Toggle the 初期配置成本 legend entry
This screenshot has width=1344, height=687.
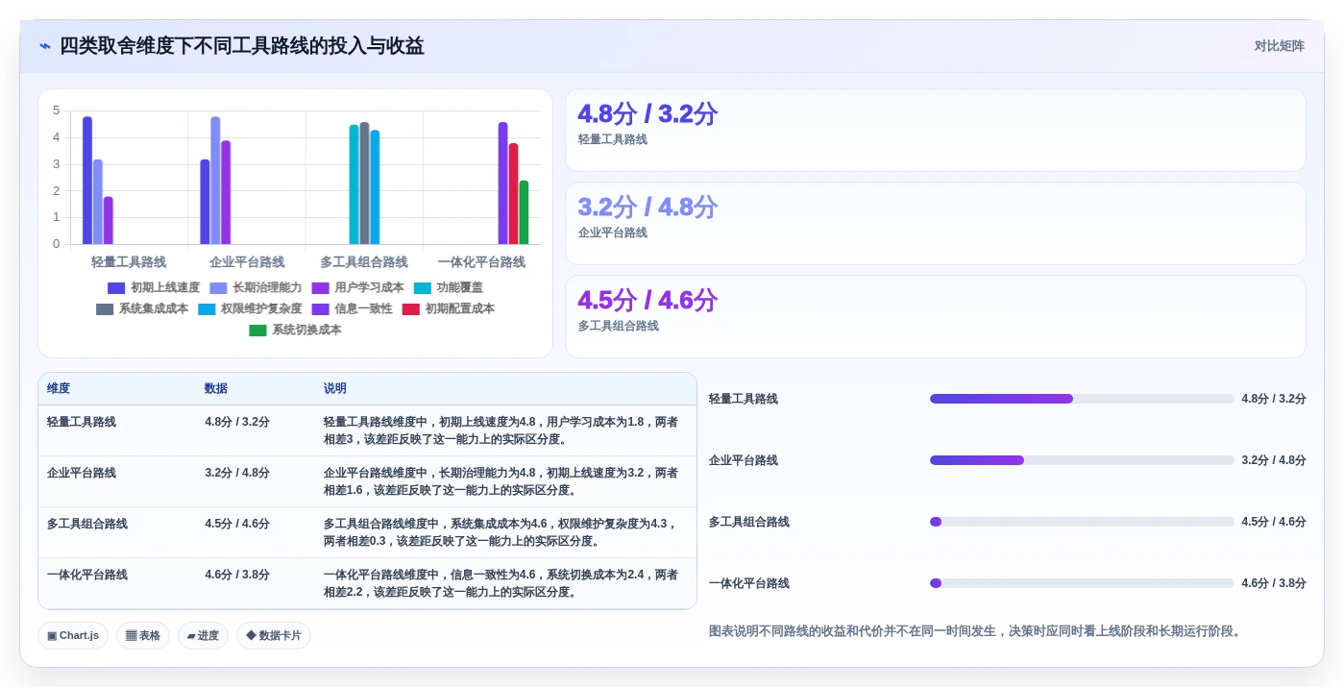pyautogui.click(x=448, y=308)
